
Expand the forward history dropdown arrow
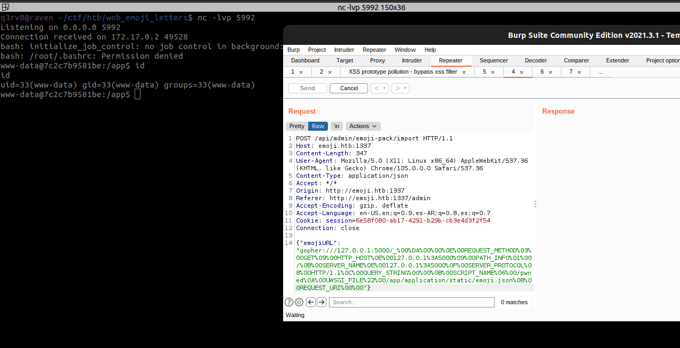click(405, 88)
